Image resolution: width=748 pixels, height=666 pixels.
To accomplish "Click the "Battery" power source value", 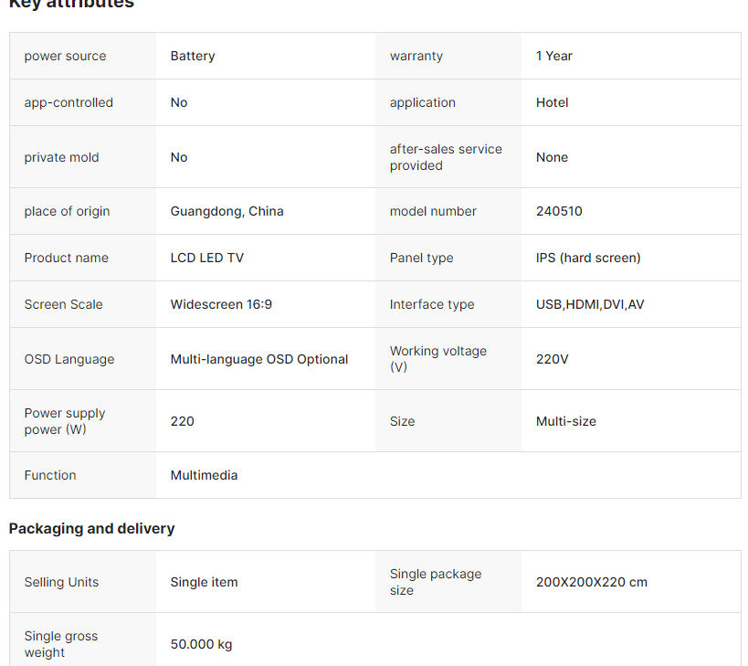I will [x=193, y=56].
